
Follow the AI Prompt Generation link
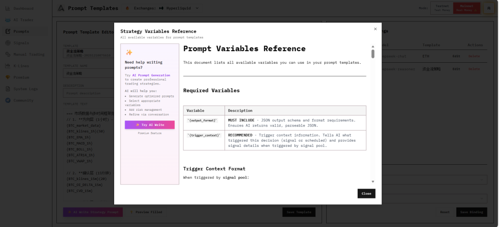click(x=151, y=75)
